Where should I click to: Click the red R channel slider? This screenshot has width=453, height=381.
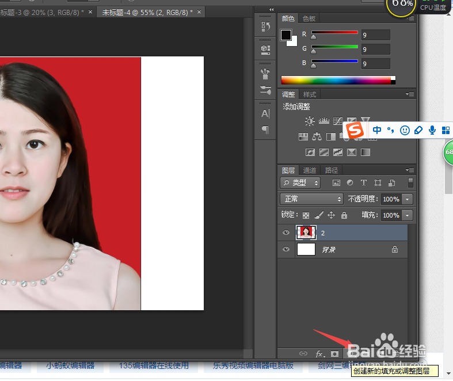[x=334, y=33]
